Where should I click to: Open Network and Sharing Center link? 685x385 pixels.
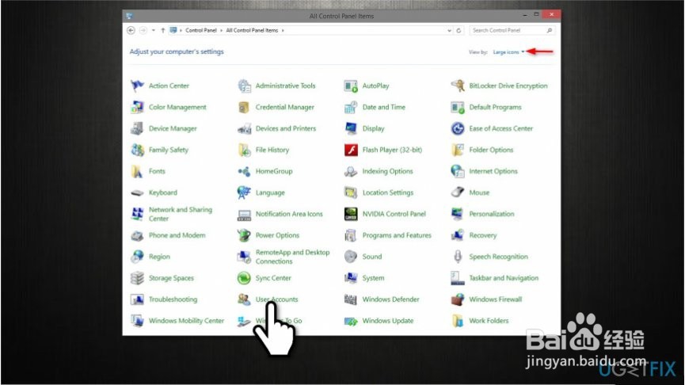tap(181, 214)
